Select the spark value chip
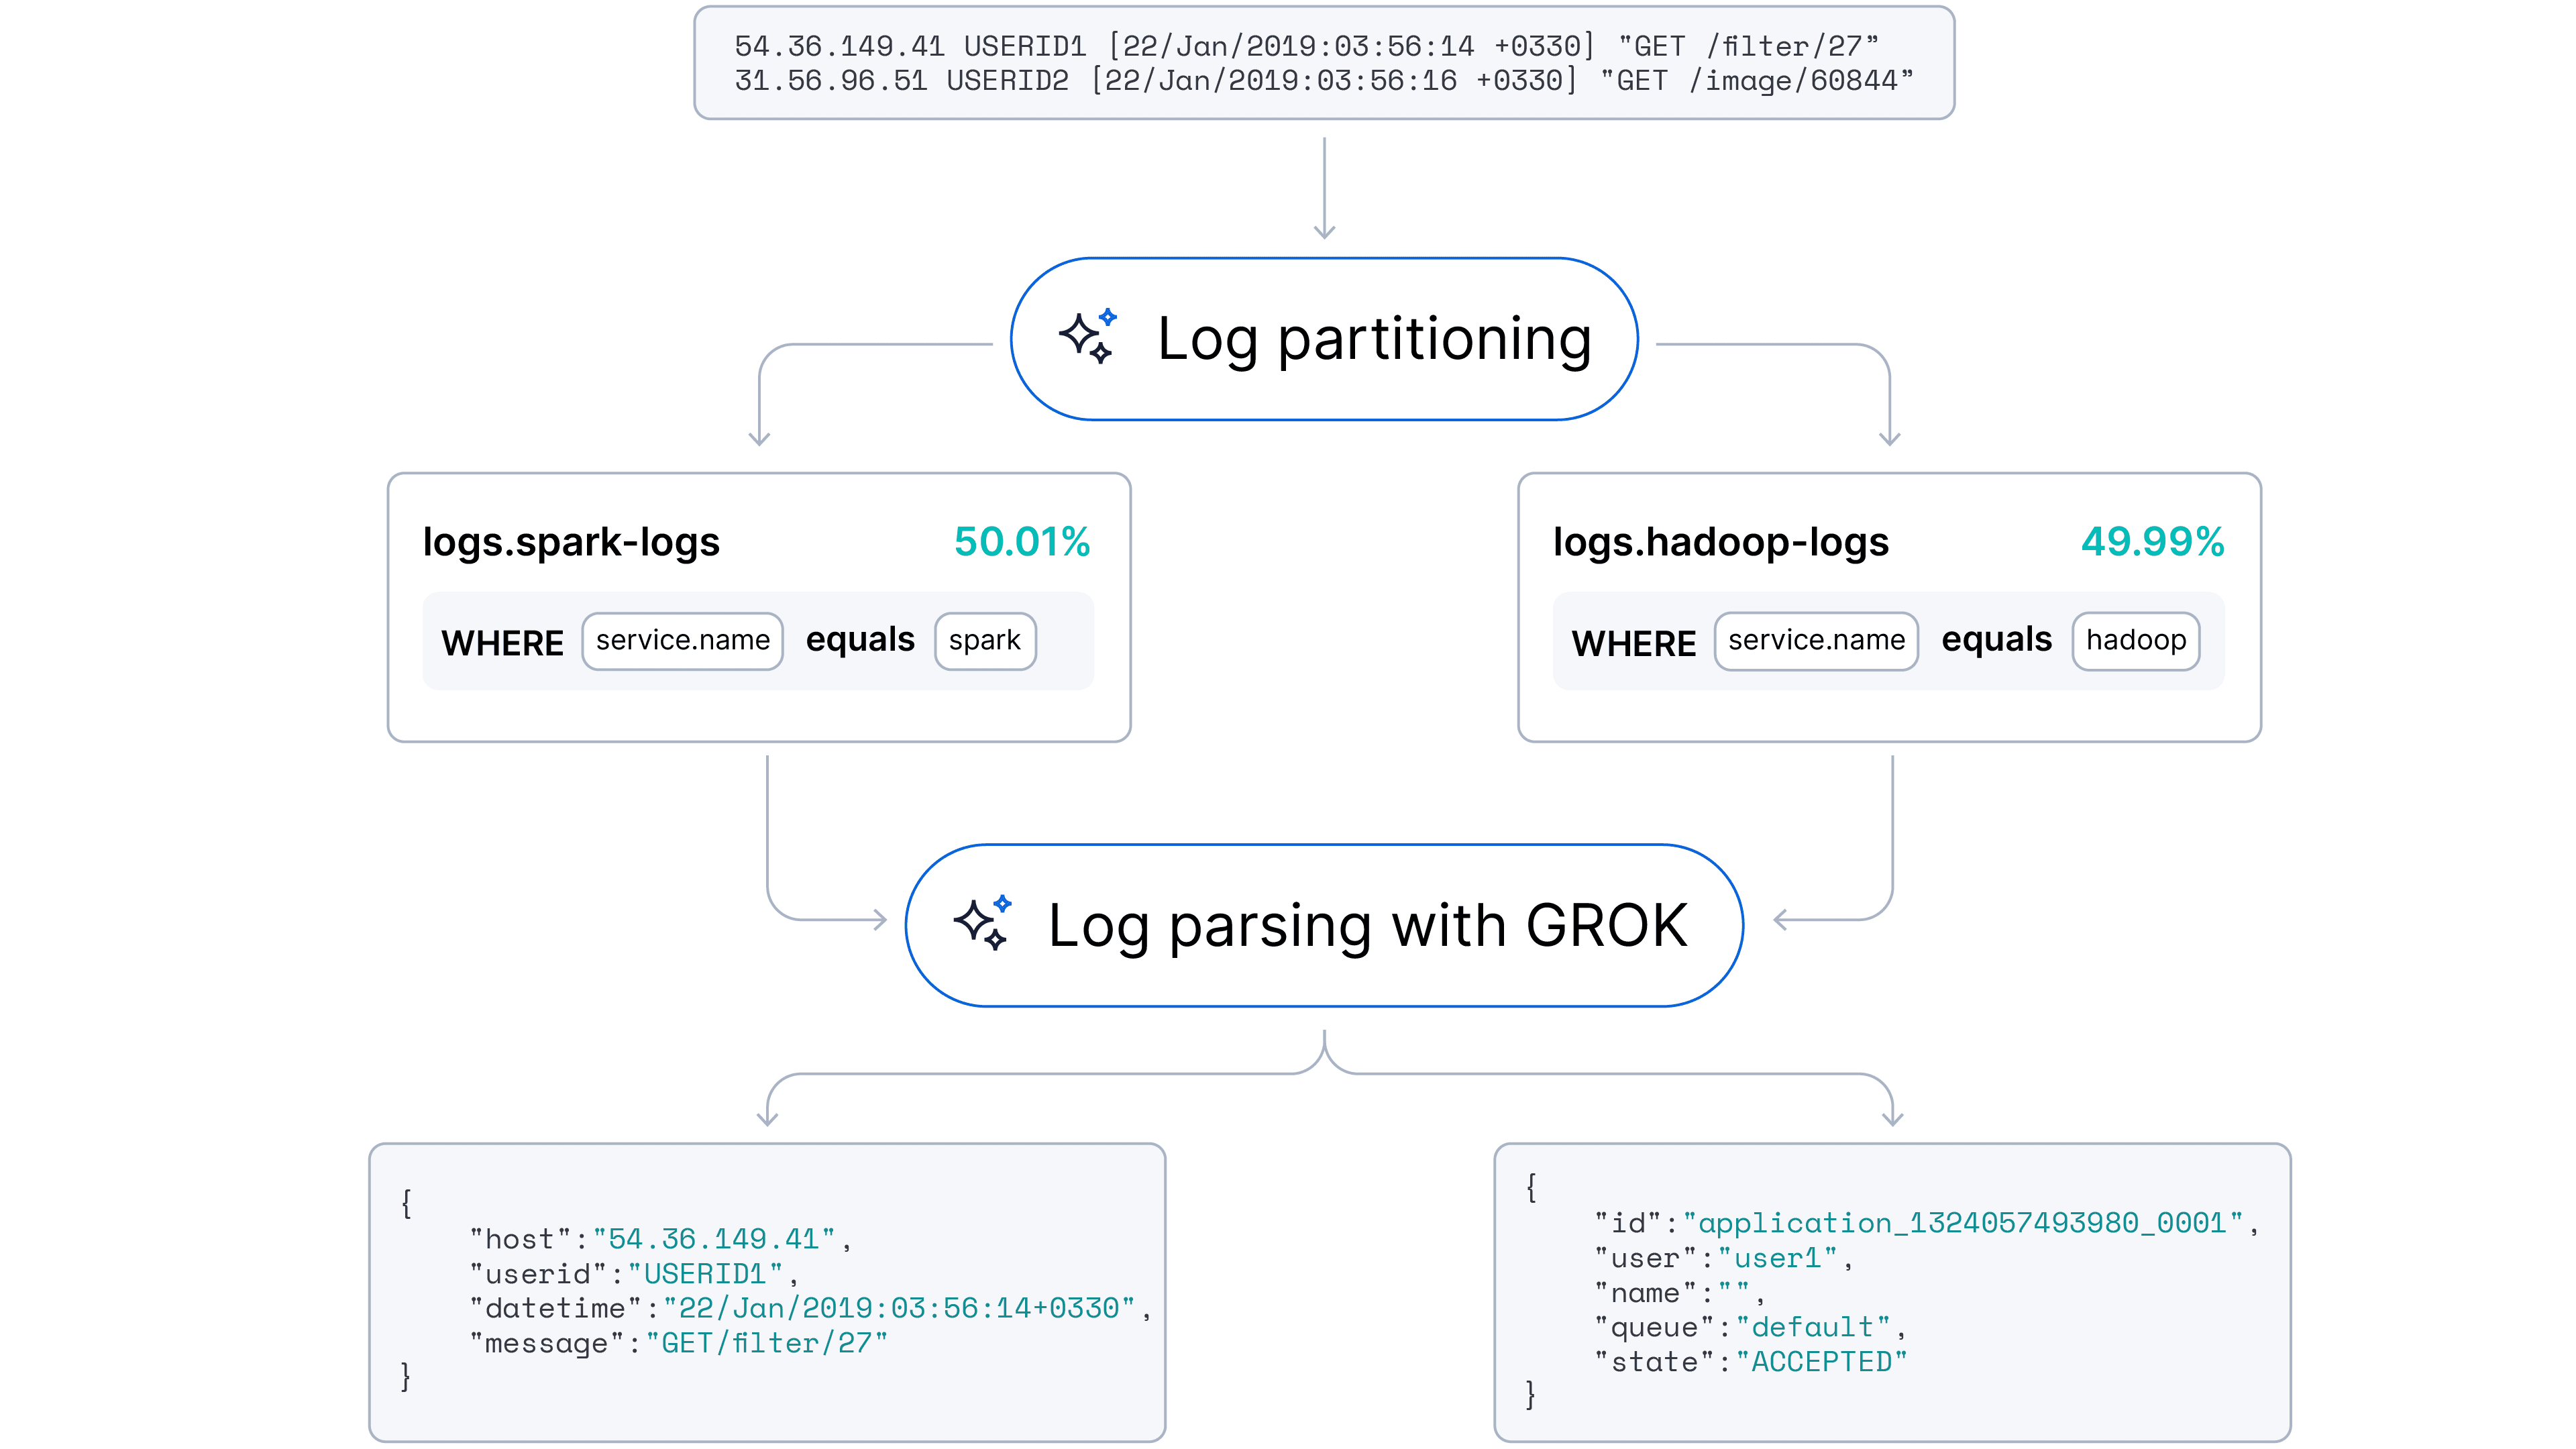This screenshot has height=1449, width=2576. tap(984, 641)
